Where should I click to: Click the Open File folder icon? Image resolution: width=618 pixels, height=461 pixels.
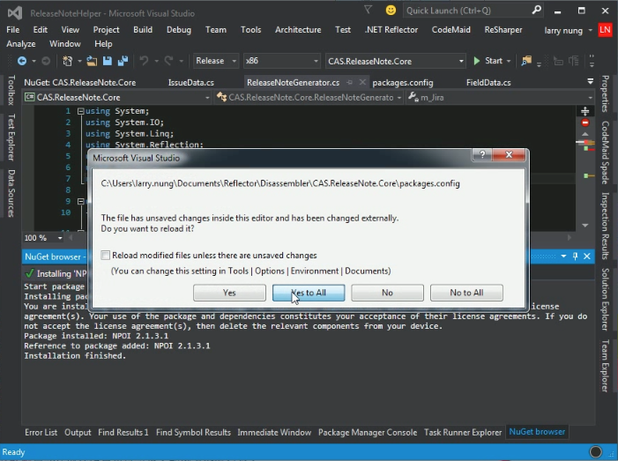pos(92,61)
